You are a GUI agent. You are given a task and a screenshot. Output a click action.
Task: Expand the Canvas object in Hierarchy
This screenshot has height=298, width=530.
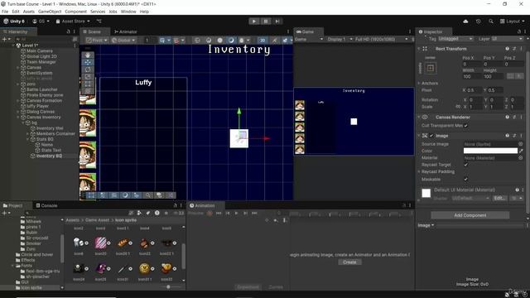(x=18, y=68)
